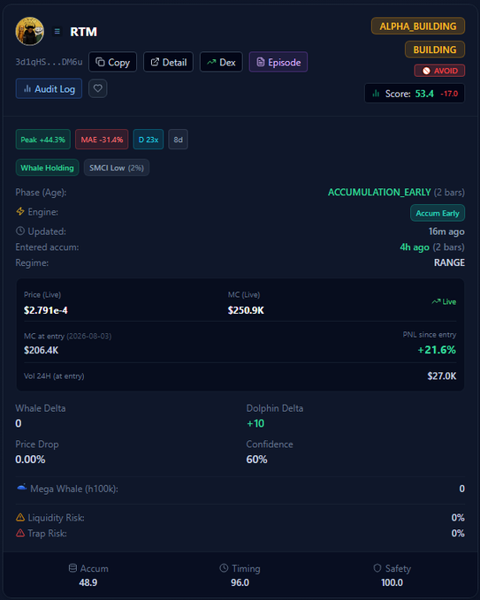Click the Price Drop 0.00% value
480x600 pixels.
click(x=30, y=459)
